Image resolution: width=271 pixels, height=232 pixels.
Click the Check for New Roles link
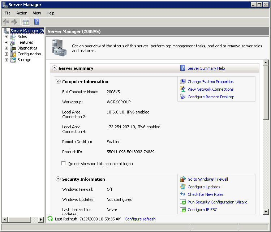pos(205,194)
